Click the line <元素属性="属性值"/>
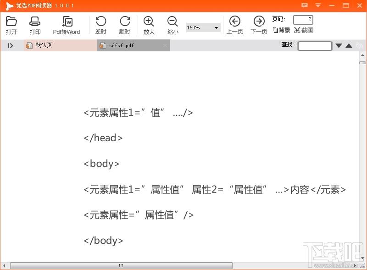The width and height of the screenshot is (367, 270). click(x=139, y=215)
